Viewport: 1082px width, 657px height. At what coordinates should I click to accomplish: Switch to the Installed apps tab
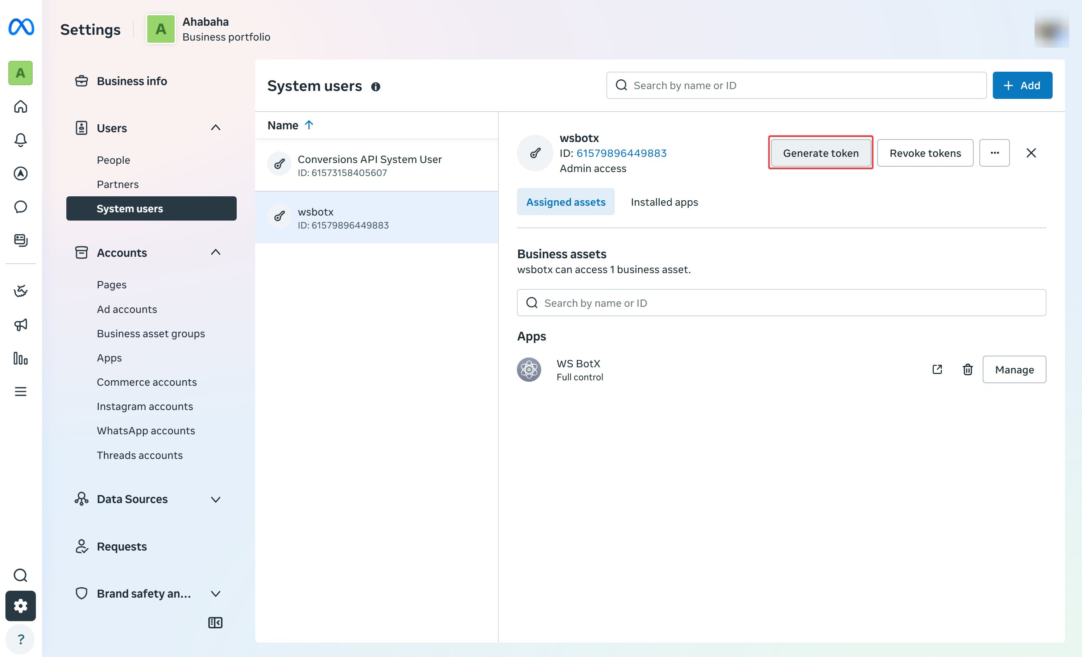(x=664, y=202)
